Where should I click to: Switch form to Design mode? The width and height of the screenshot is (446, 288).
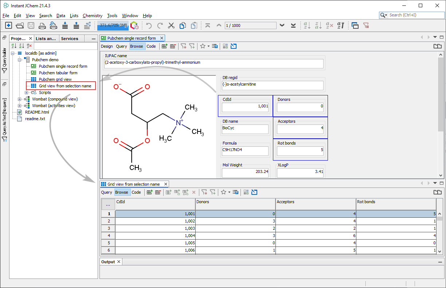107,46
